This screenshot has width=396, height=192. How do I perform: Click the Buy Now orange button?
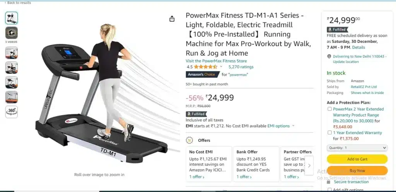pyautogui.click(x=357, y=170)
